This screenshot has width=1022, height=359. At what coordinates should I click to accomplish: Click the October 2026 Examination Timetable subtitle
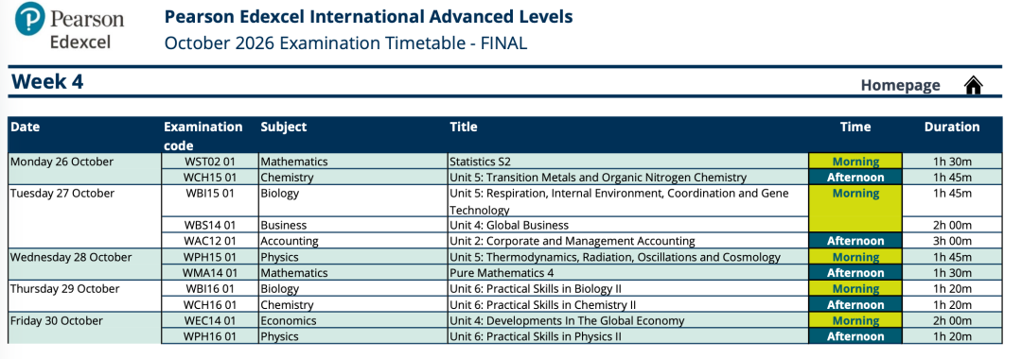(345, 43)
